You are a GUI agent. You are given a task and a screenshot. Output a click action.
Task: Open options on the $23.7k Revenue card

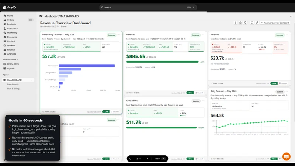[x=287, y=35]
